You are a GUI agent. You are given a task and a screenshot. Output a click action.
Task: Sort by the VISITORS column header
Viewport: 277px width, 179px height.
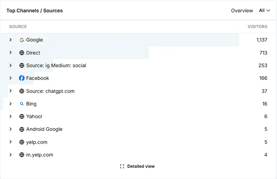[257, 27]
